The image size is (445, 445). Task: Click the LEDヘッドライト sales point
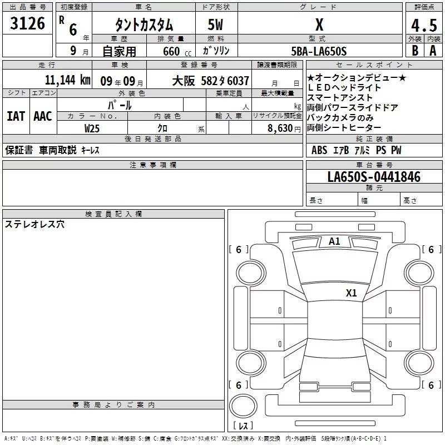[344, 87]
